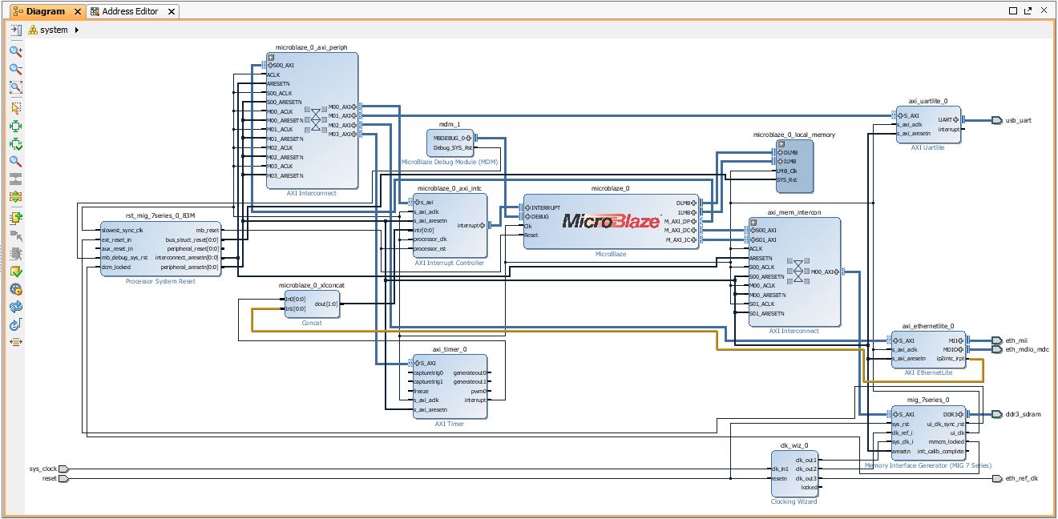Click the Add IP icon

pyautogui.click(x=15, y=219)
